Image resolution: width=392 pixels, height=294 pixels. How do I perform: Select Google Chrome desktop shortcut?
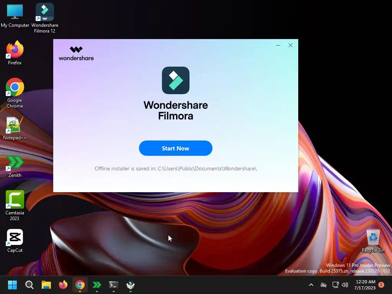coord(15,93)
